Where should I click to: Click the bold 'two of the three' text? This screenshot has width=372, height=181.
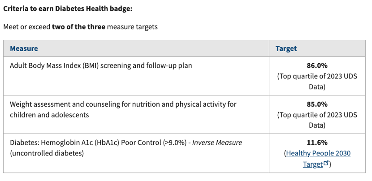tap(78, 26)
